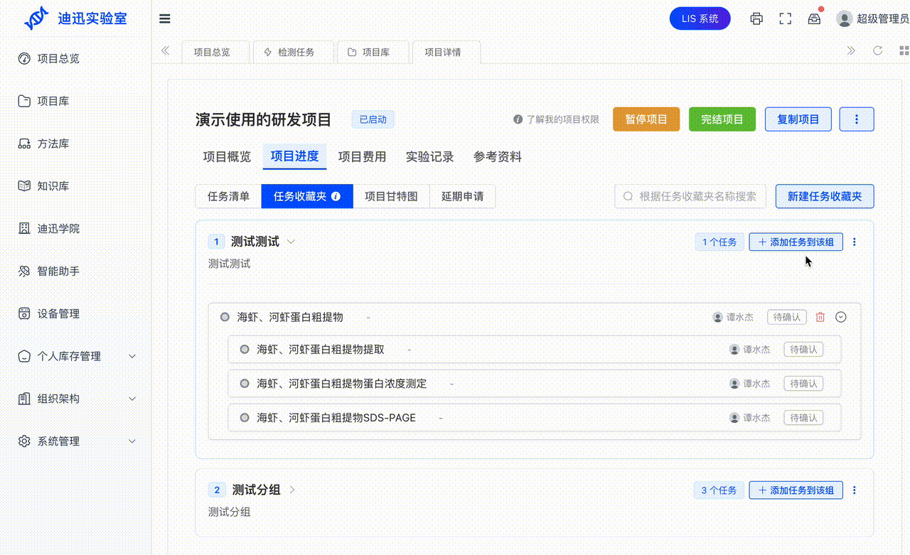910x555 pixels.
Task: Click the LIS 系统 button
Action: [x=700, y=19]
